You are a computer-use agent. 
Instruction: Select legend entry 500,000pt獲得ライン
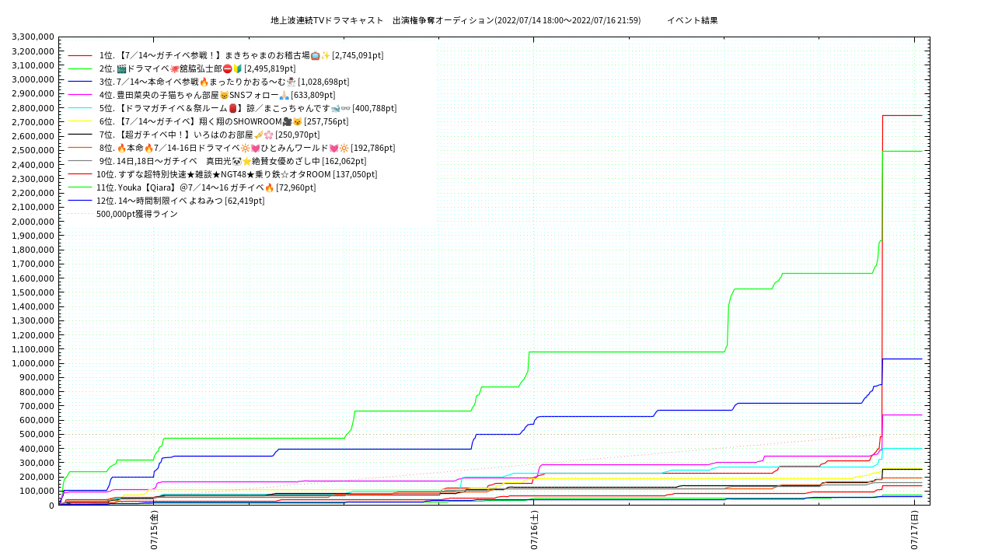137,214
